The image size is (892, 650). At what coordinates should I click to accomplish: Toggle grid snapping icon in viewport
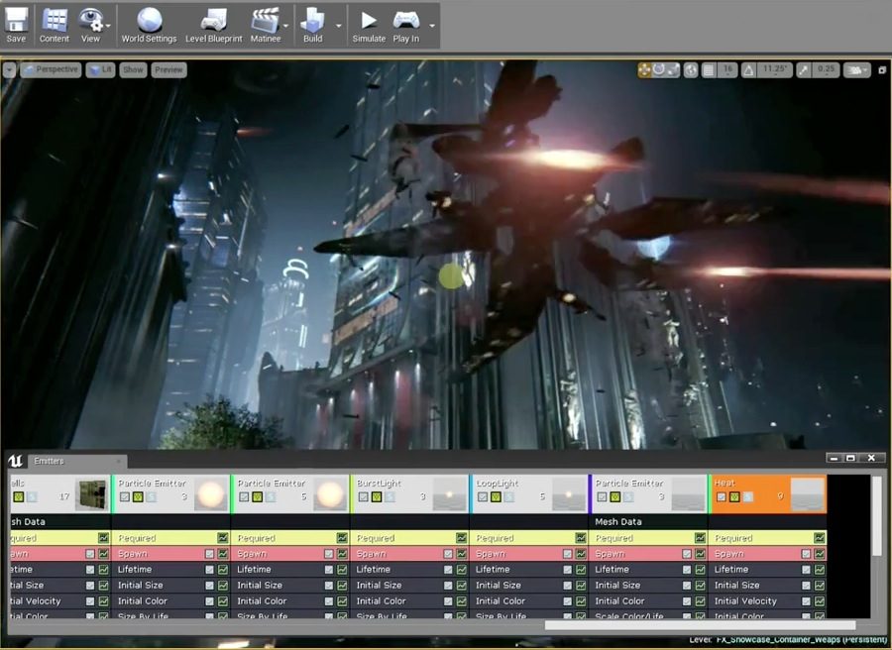pyautogui.click(x=708, y=69)
